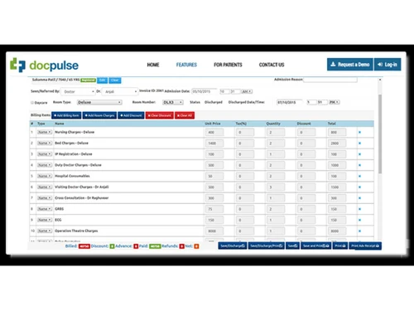This screenshot has height=311, width=414.
Task: Click Quantity field of Visiting Doctor Charges
Action: (276, 187)
